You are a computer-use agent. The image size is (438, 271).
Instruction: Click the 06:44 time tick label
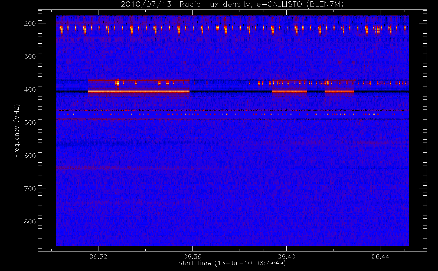tap(380, 257)
